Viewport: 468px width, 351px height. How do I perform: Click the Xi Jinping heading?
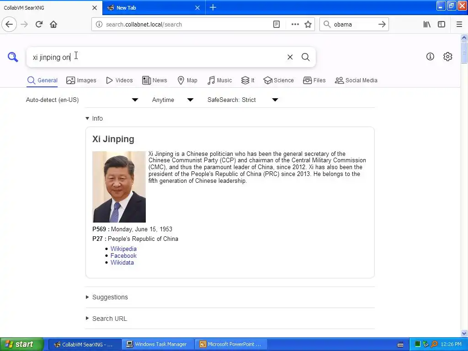pyautogui.click(x=113, y=139)
